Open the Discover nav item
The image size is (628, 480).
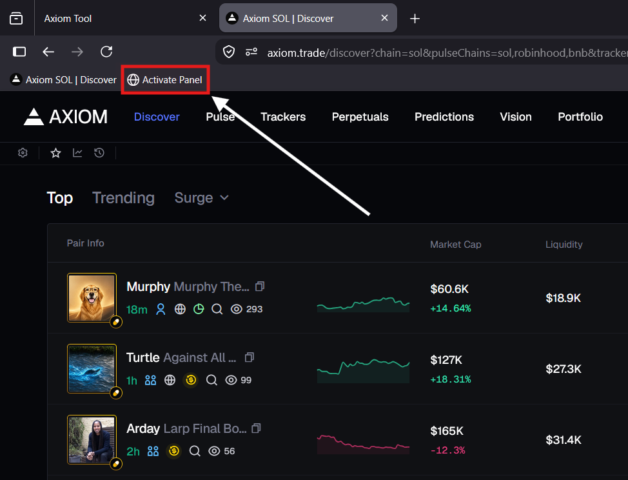point(157,117)
